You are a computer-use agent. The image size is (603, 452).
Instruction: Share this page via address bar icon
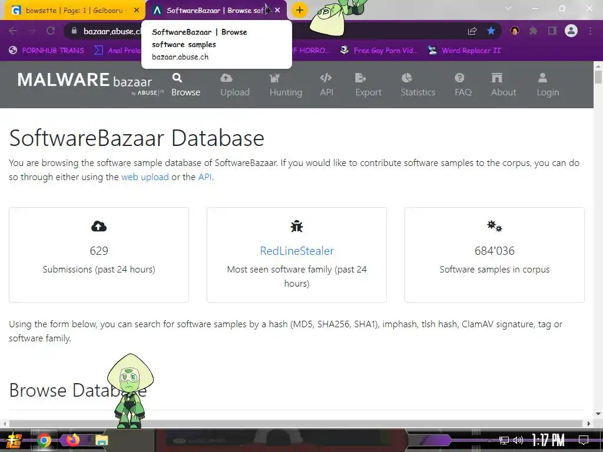pos(472,31)
